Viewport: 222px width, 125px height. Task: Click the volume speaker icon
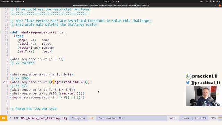pyautogui.click(x=214, y=1)
